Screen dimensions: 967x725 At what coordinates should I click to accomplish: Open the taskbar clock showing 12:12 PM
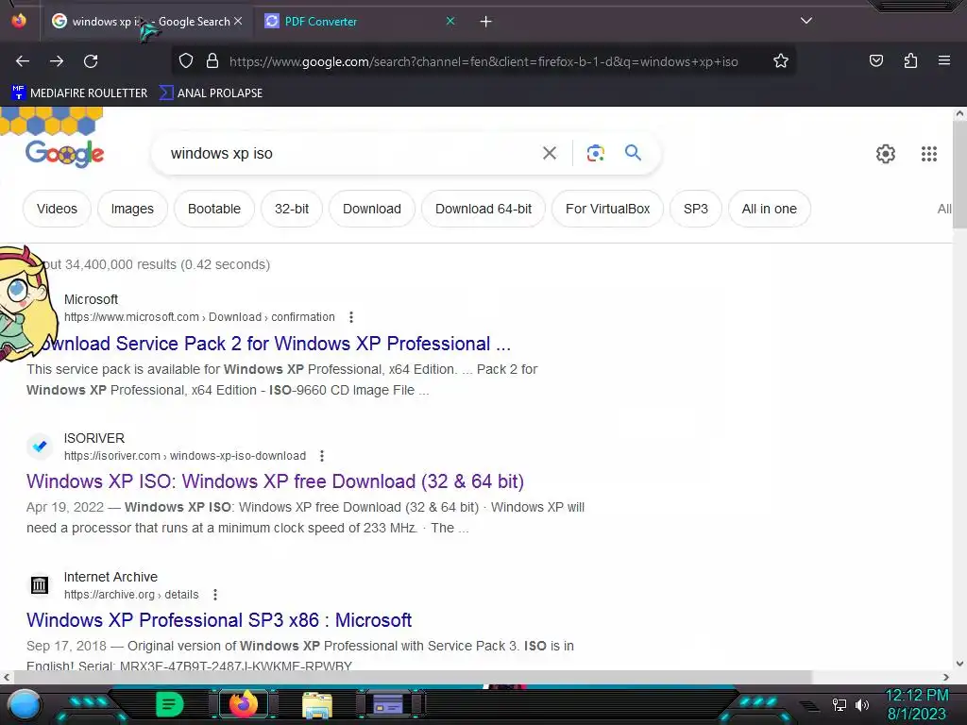(917, 704)
